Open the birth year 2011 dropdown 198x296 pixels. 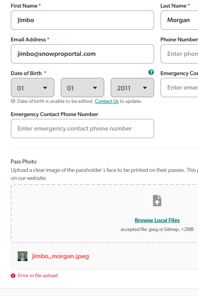tap(132, 88)
